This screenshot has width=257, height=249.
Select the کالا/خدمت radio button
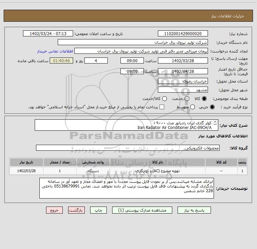tap(165, 99)
